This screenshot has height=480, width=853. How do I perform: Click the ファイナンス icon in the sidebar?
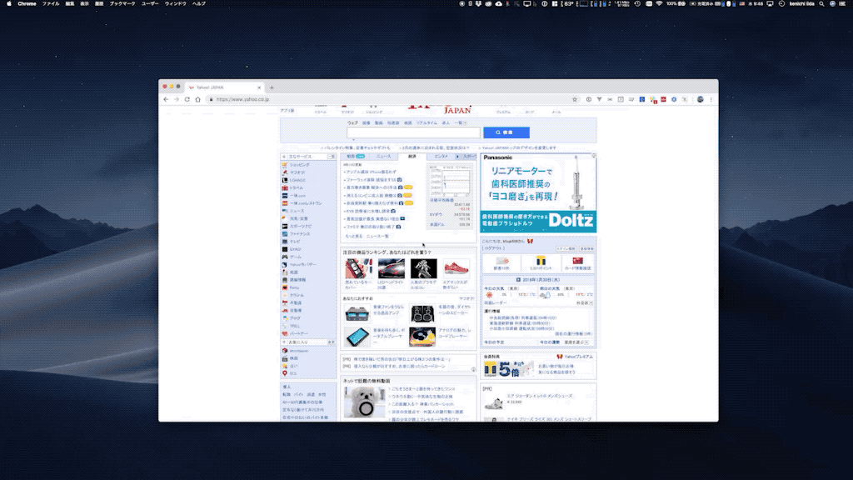pyautogui.click(x=285, y=233)
